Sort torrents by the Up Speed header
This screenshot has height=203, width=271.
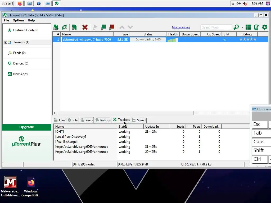[211, 34]
